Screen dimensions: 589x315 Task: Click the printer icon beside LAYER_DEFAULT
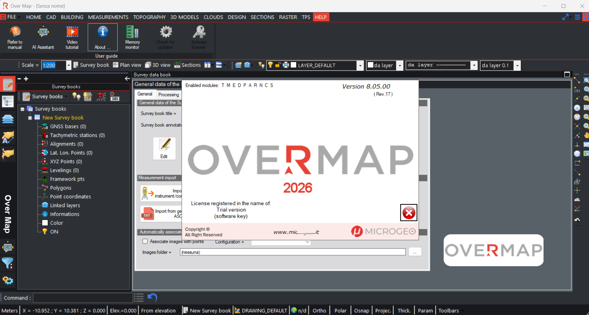pyautogui.click(x=286, y=65)
